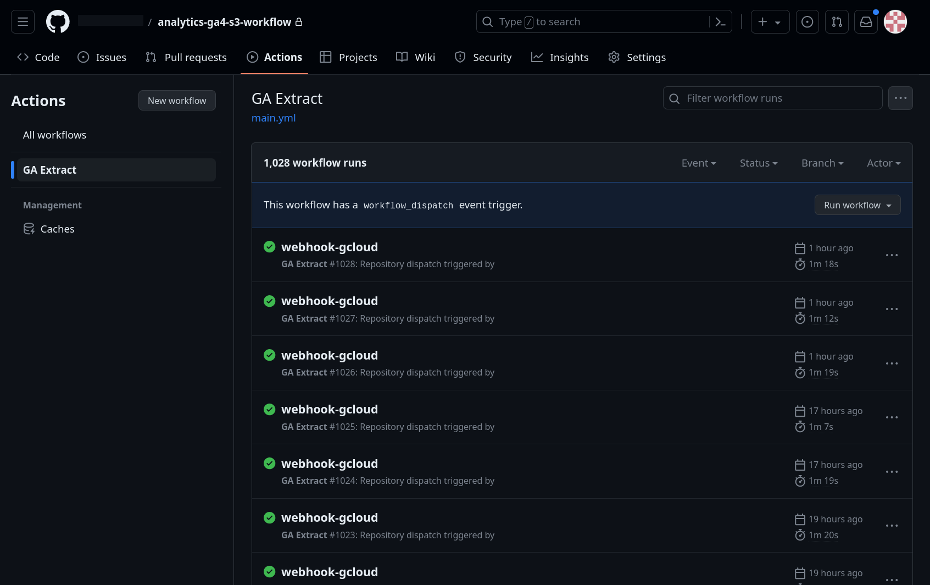Switch to the Code tab
930x585 pixels.
38,57
